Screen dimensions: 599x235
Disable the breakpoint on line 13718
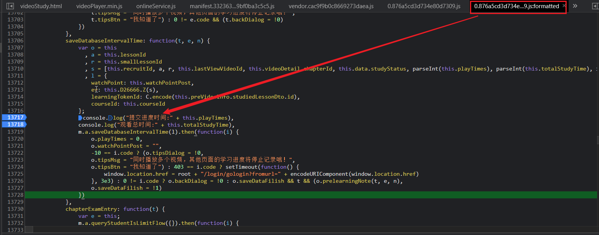(14, 125)
